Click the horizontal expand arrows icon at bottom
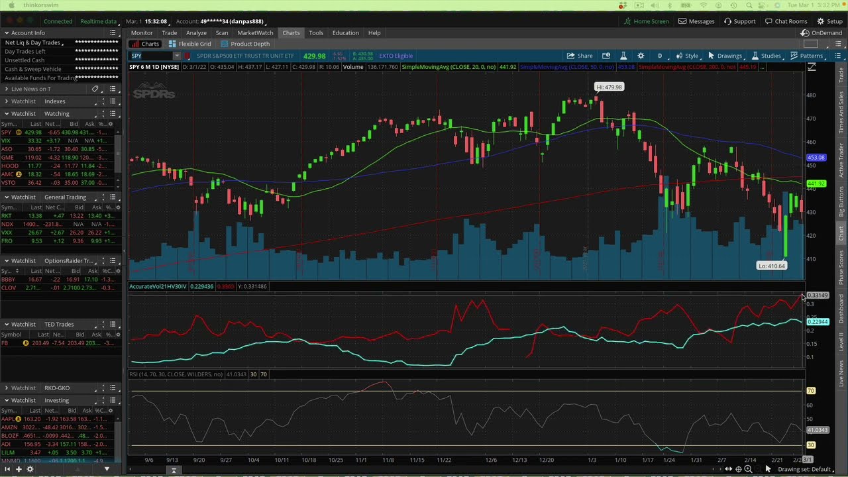The height and width of the screenshot is (477, 848). [x=728, y=469]
